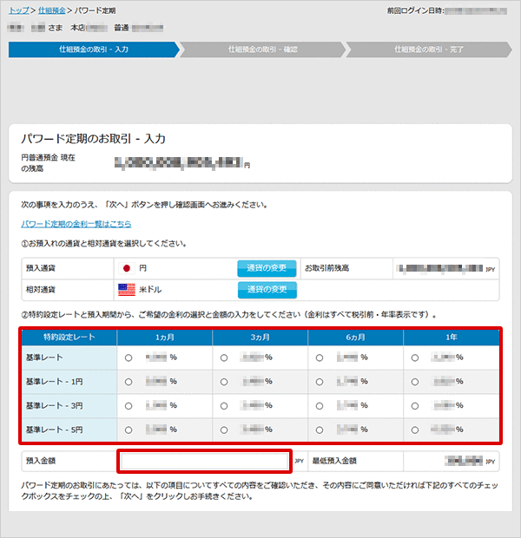Viewport: 521px width, 538px height.
Task: Click the Japan flag icon for 円
Action: (x=126, y=268)
